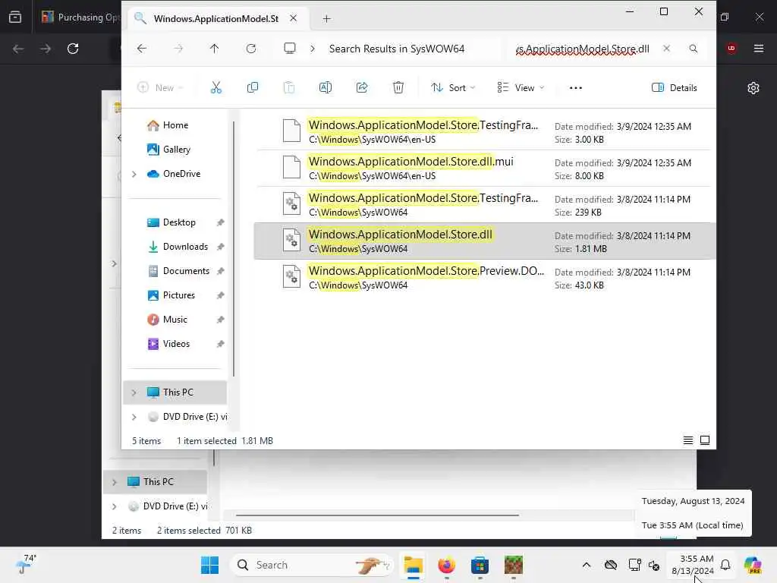Go back in File Explorer
The image size is (777, 583).
pyautogui.click(x=142, y=49)
